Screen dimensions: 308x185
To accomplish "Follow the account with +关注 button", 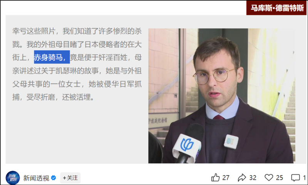I will [x=70, y=178].
